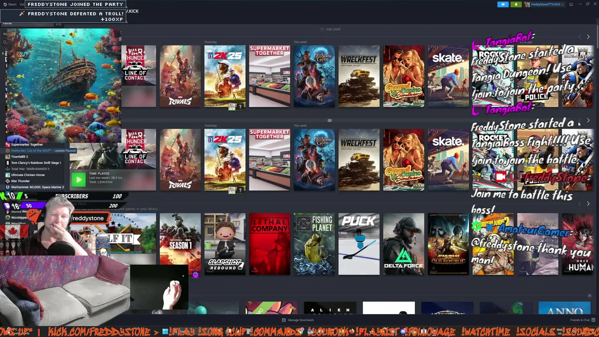Select Tom Clancy's Rainbow Six Siege entry
Viewport: 599px width, 337px height.
[x=33, y=163]
